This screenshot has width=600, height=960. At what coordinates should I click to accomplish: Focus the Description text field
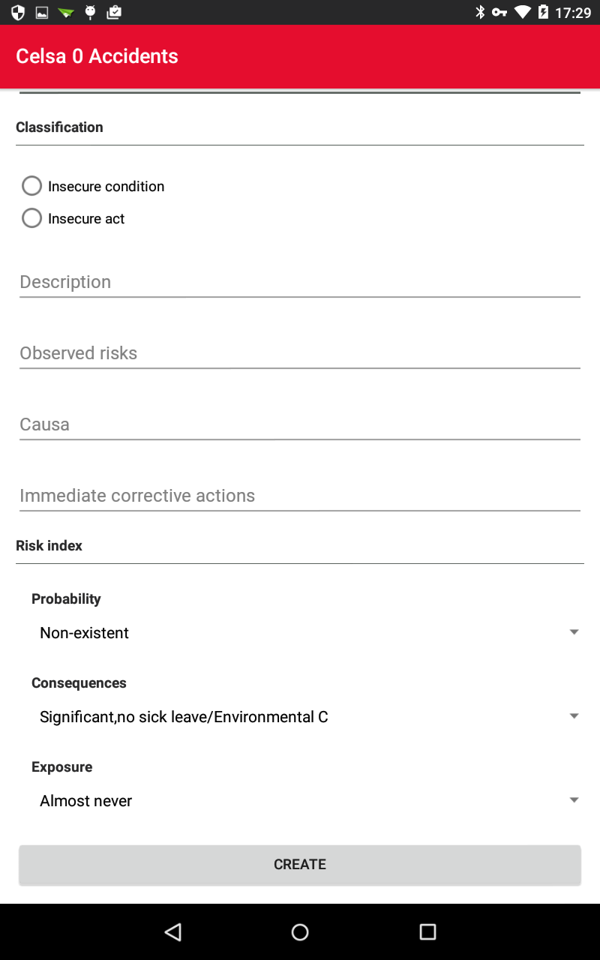pyautogui.click(x=300, y=282)
